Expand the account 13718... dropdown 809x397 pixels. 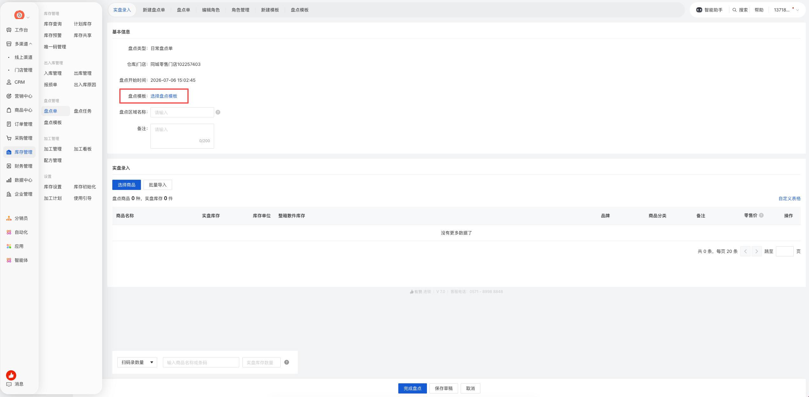(x=786, y=10)
